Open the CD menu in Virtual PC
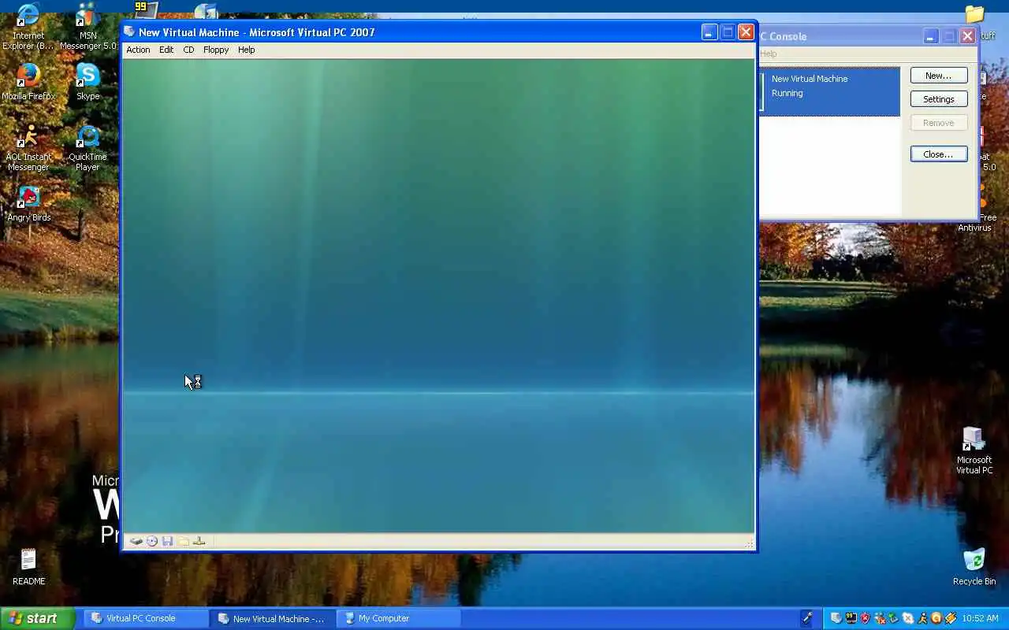Screen dimensions: 1009x630 (x=188, y=50)
